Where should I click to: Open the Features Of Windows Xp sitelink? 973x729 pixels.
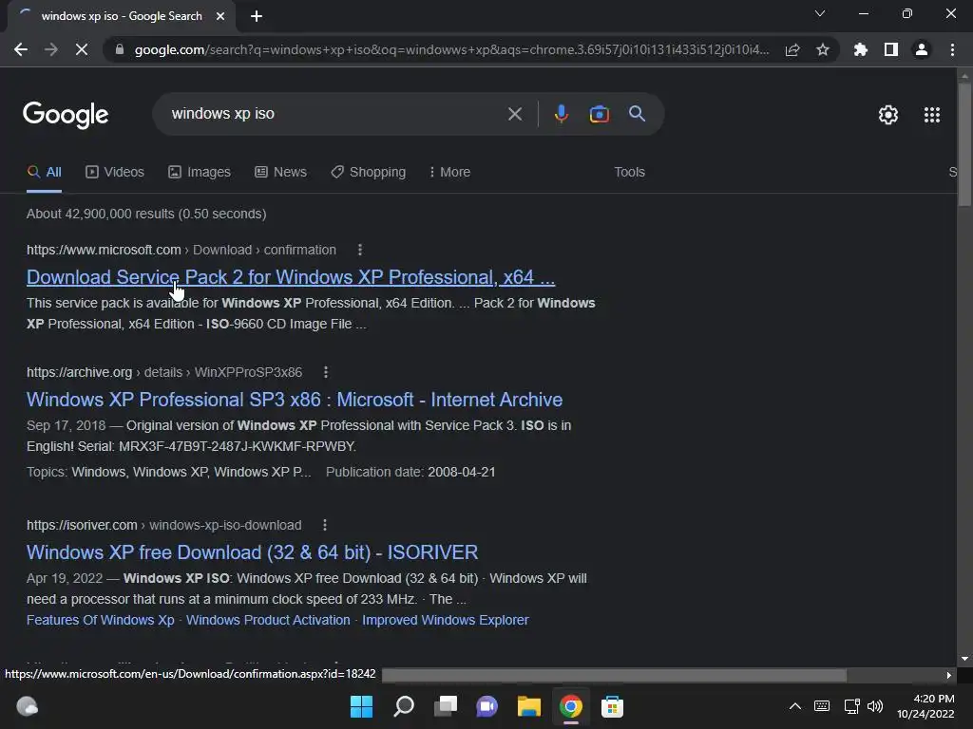pos(101,620)
